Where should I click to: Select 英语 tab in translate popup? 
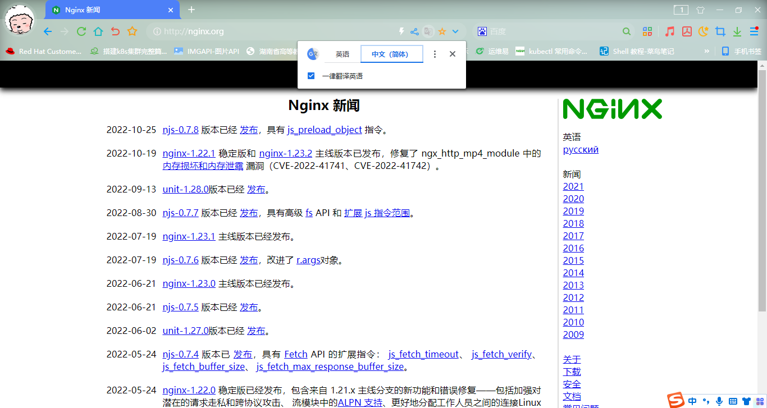tap(343, 54)
